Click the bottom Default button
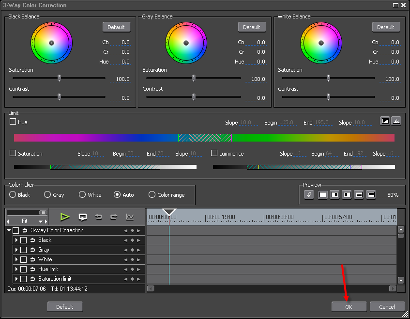Image resolution: width=410 pixels, height=319 pixels. [x=65, y=307]
